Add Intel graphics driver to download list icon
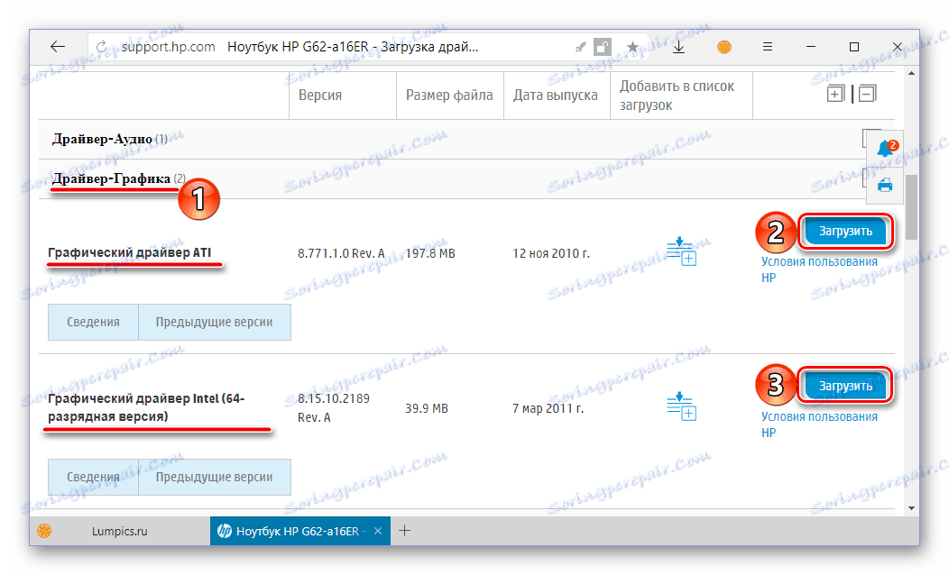The image size is (949, 575). [x=682, y=407]
